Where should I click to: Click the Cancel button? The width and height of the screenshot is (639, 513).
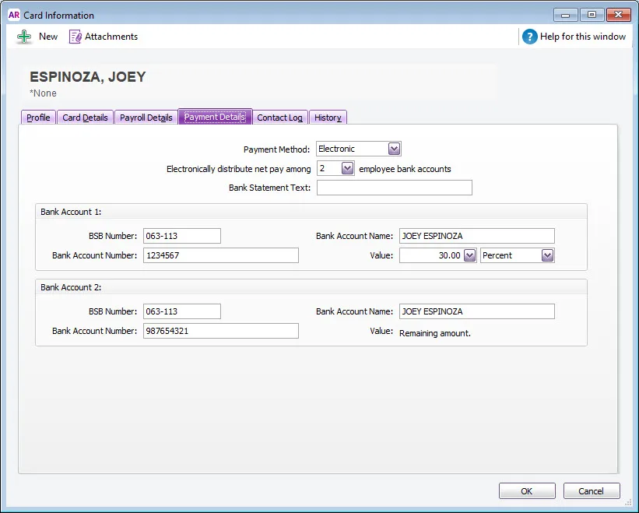click(x=592, y=490)
